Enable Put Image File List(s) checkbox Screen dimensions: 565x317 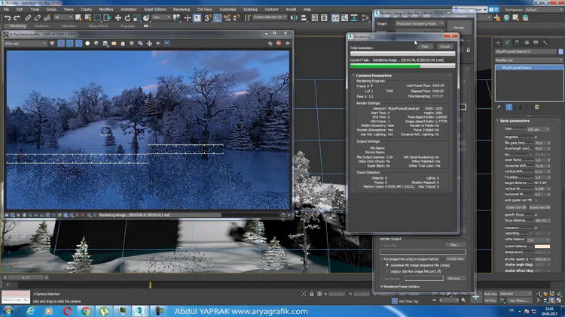pyautogui.click(x=380, y=258)
